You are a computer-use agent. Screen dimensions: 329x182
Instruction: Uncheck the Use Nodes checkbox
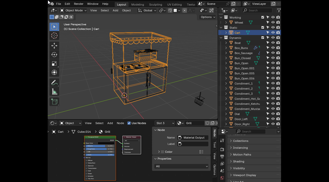point(129,123)
